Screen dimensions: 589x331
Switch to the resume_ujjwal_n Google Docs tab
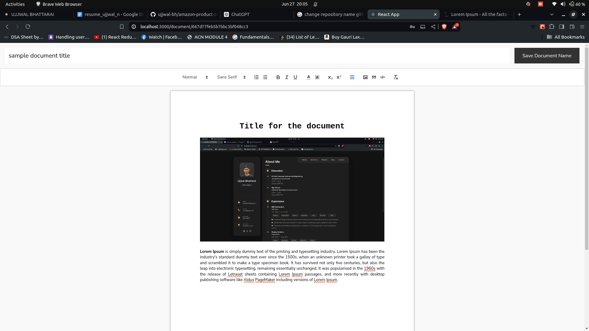pyautogui.click(x=110, y=14)
